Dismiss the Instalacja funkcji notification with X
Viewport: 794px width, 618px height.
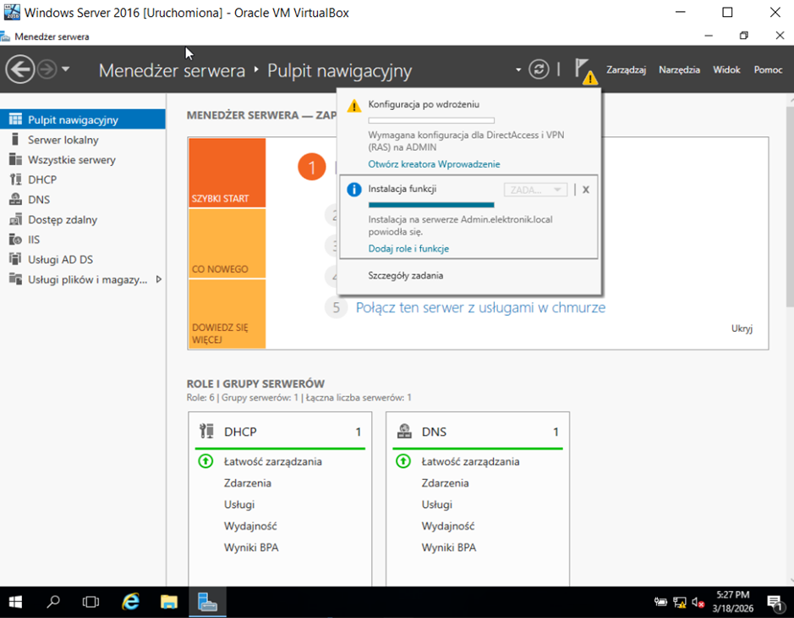pyautogui.click(x=585, y=190)
